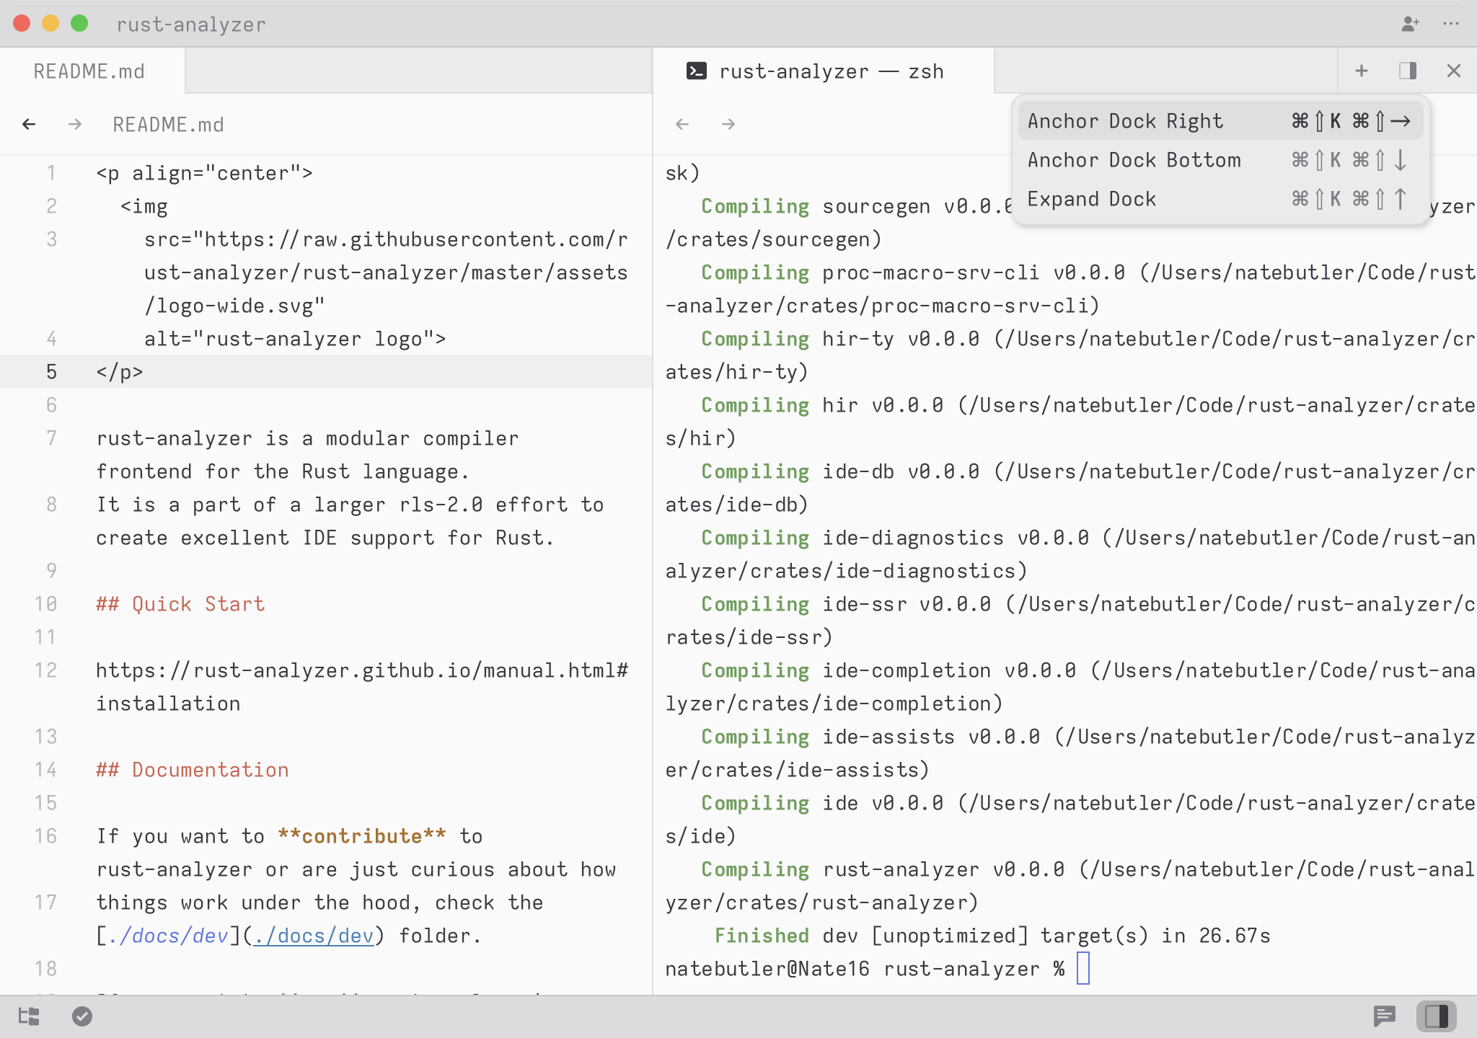Navigate forward in the terminal pane
This screenshot has height=1038, width=1477.
coord(728,124)
